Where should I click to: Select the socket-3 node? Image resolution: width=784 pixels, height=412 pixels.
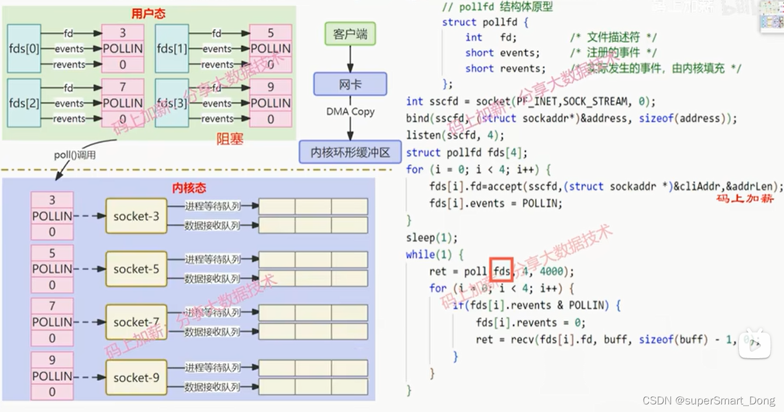coord(136,216)
